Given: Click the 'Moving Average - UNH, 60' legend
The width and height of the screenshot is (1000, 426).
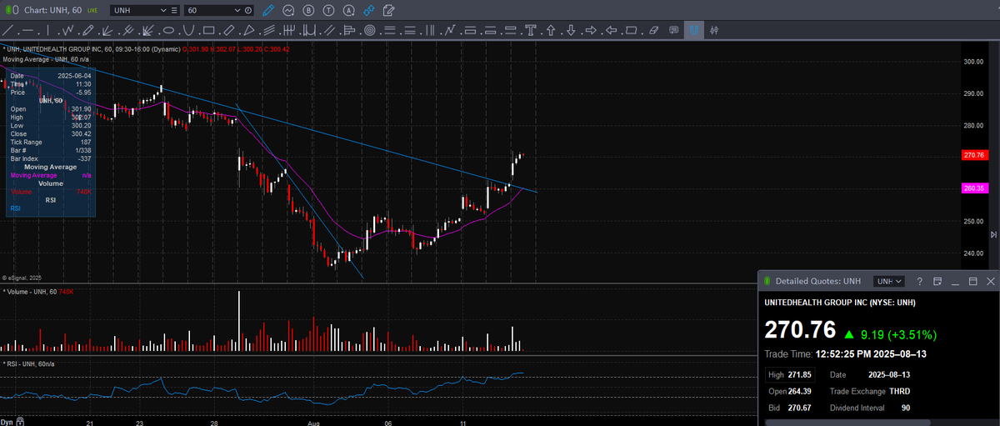Looking at the screenshot, I should pos(46,59).
